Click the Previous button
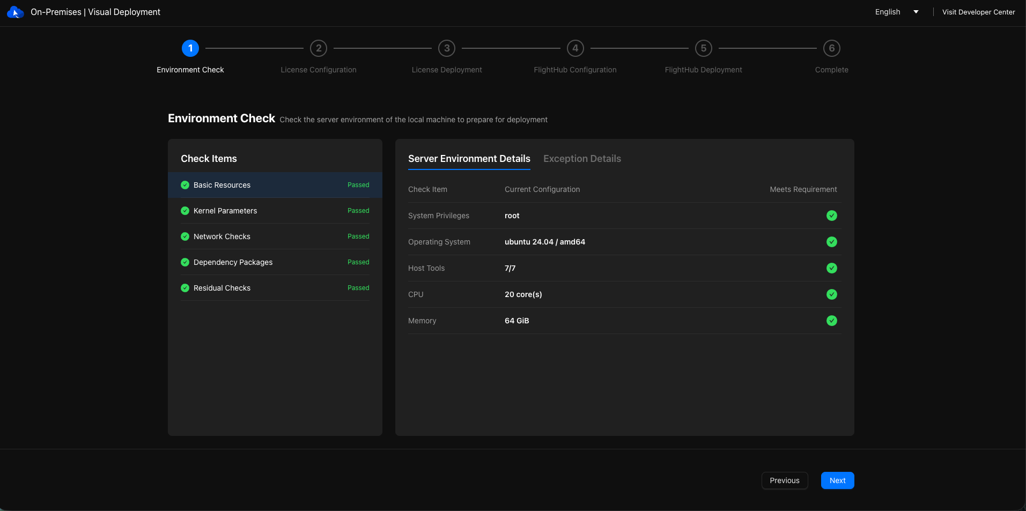 (x=785, y=480)
